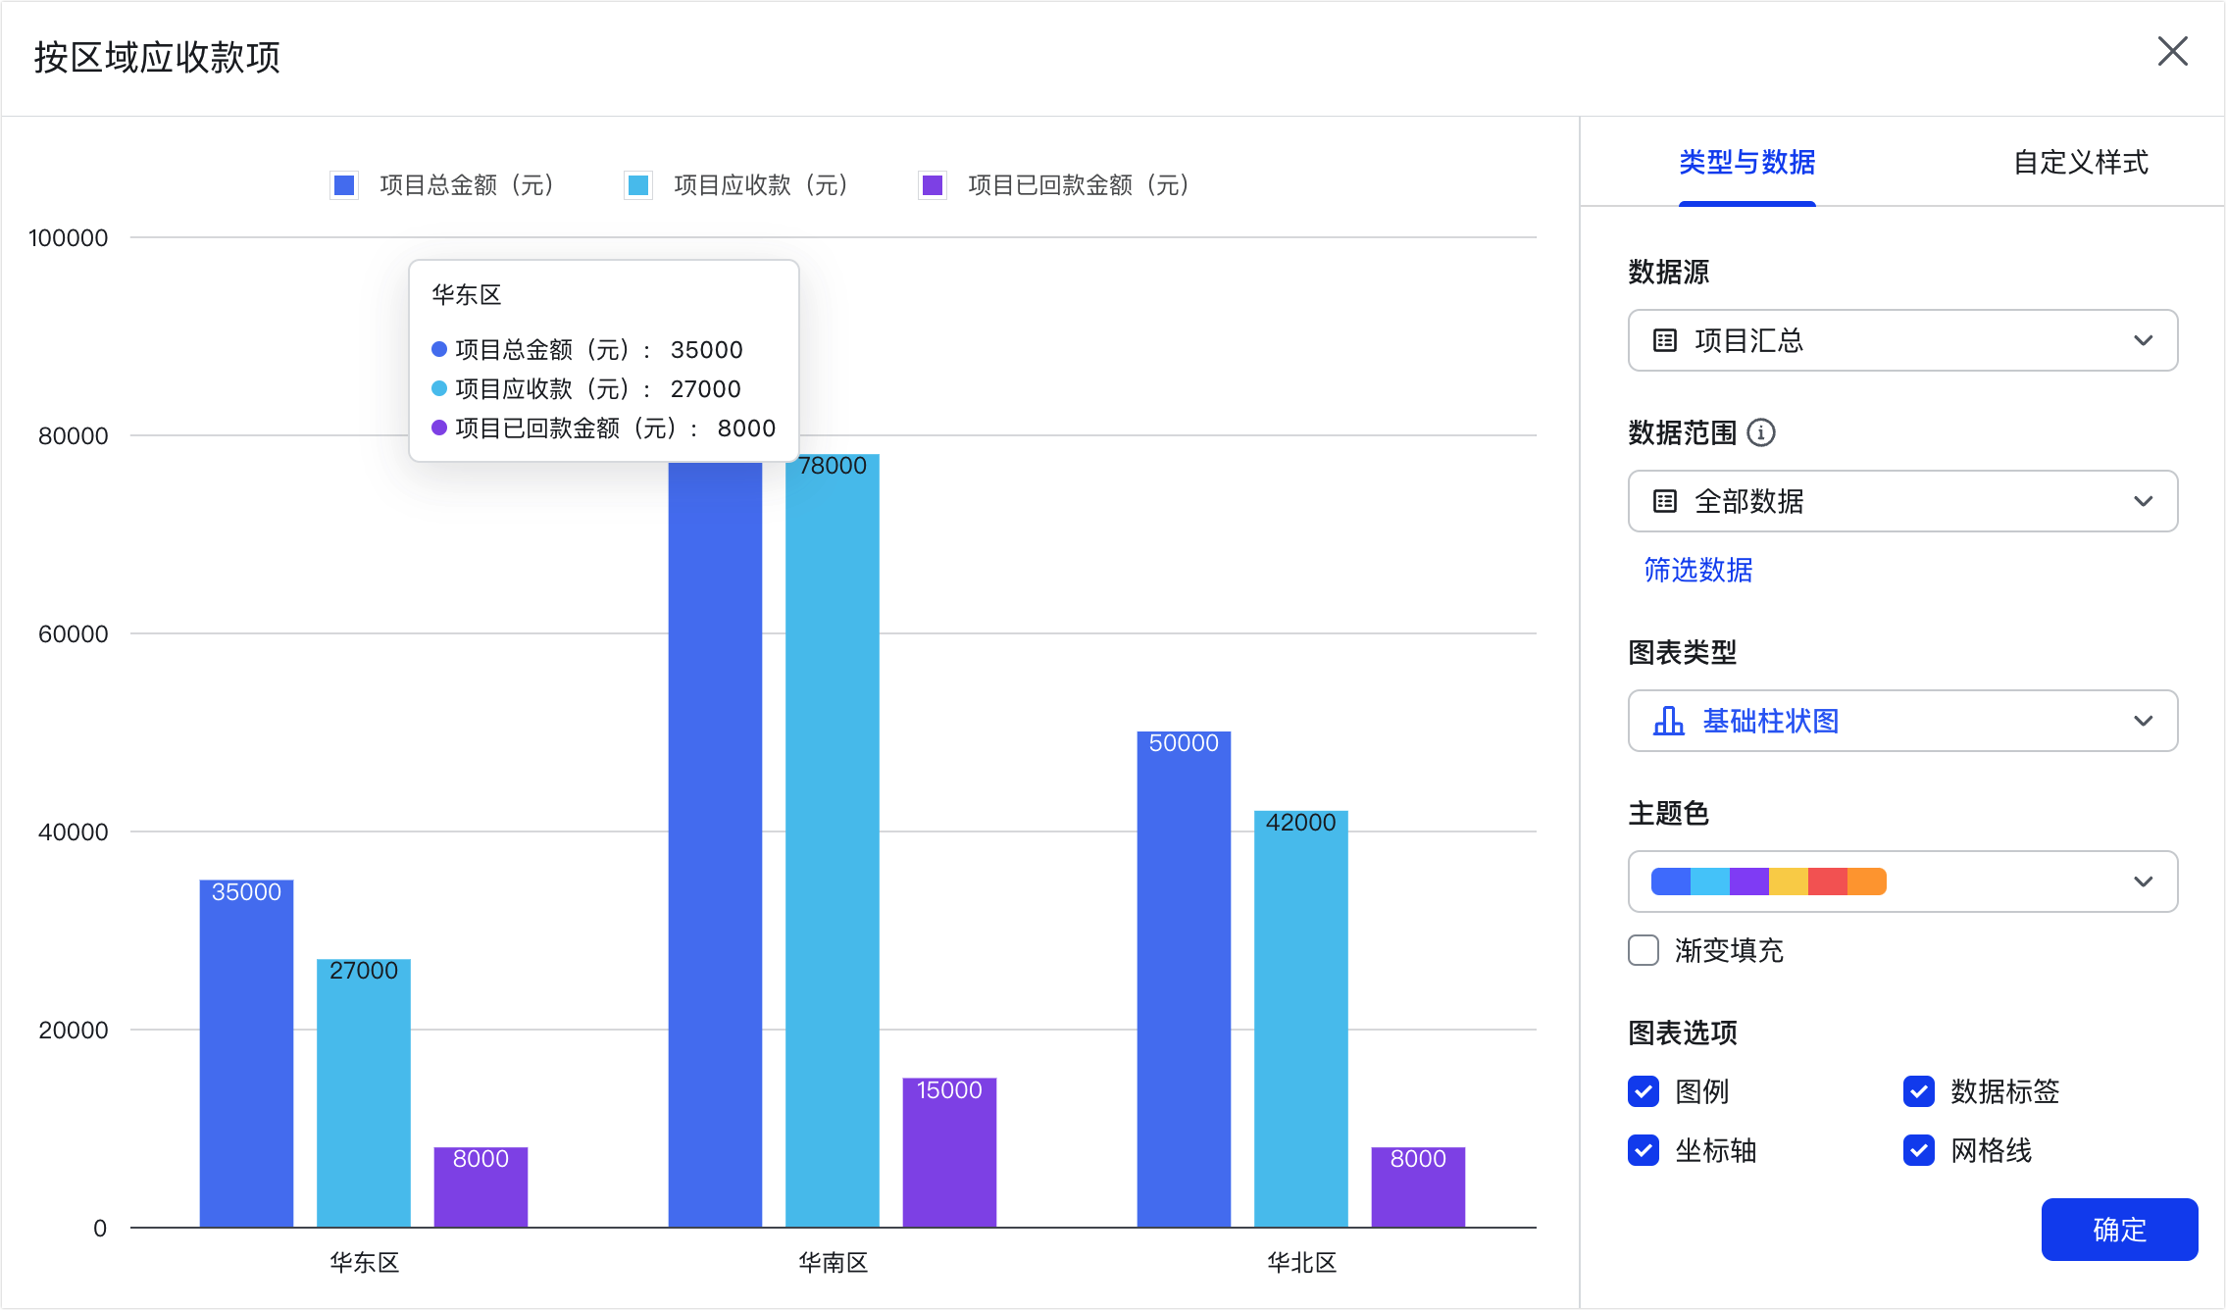2226x1310 pixels.
Task: Expand the 数据范围 dropdown chevron
Action: (x=2144, y=501)
